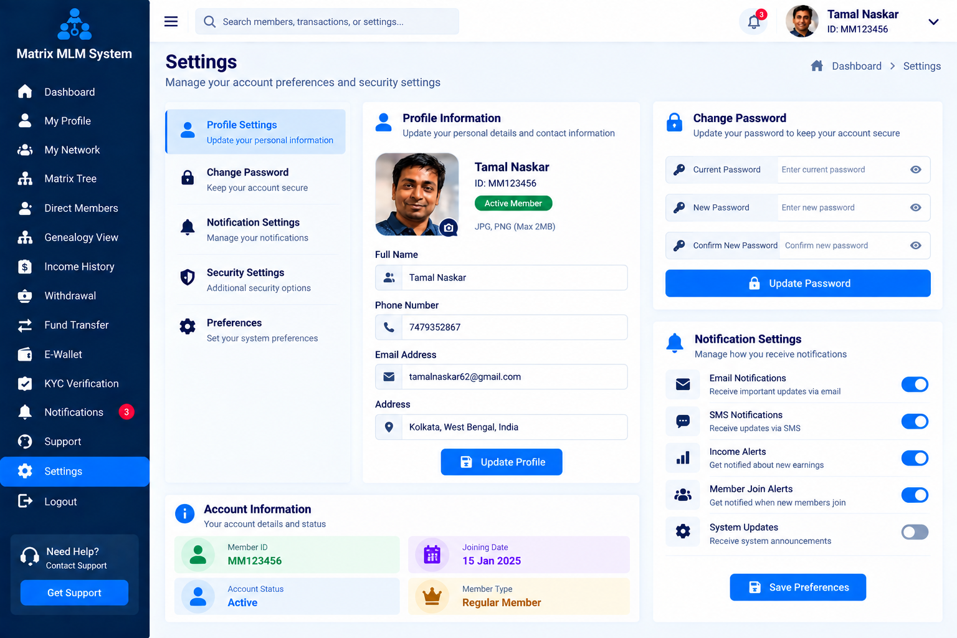The height and width of the screenshot is (638, 957).
Task: Click the camera icon on profile photo
Action: pyautogui.click(x=449, y=227)
